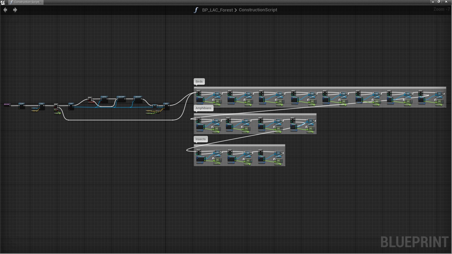
Task: Select the purple Construction Script entry node
Action: click(x=7, y=105)
